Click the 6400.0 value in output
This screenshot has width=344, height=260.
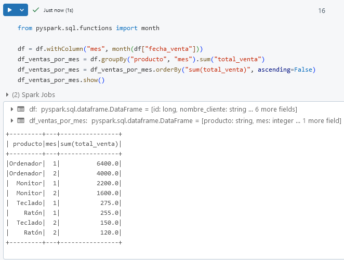click(x=108, y=163)
